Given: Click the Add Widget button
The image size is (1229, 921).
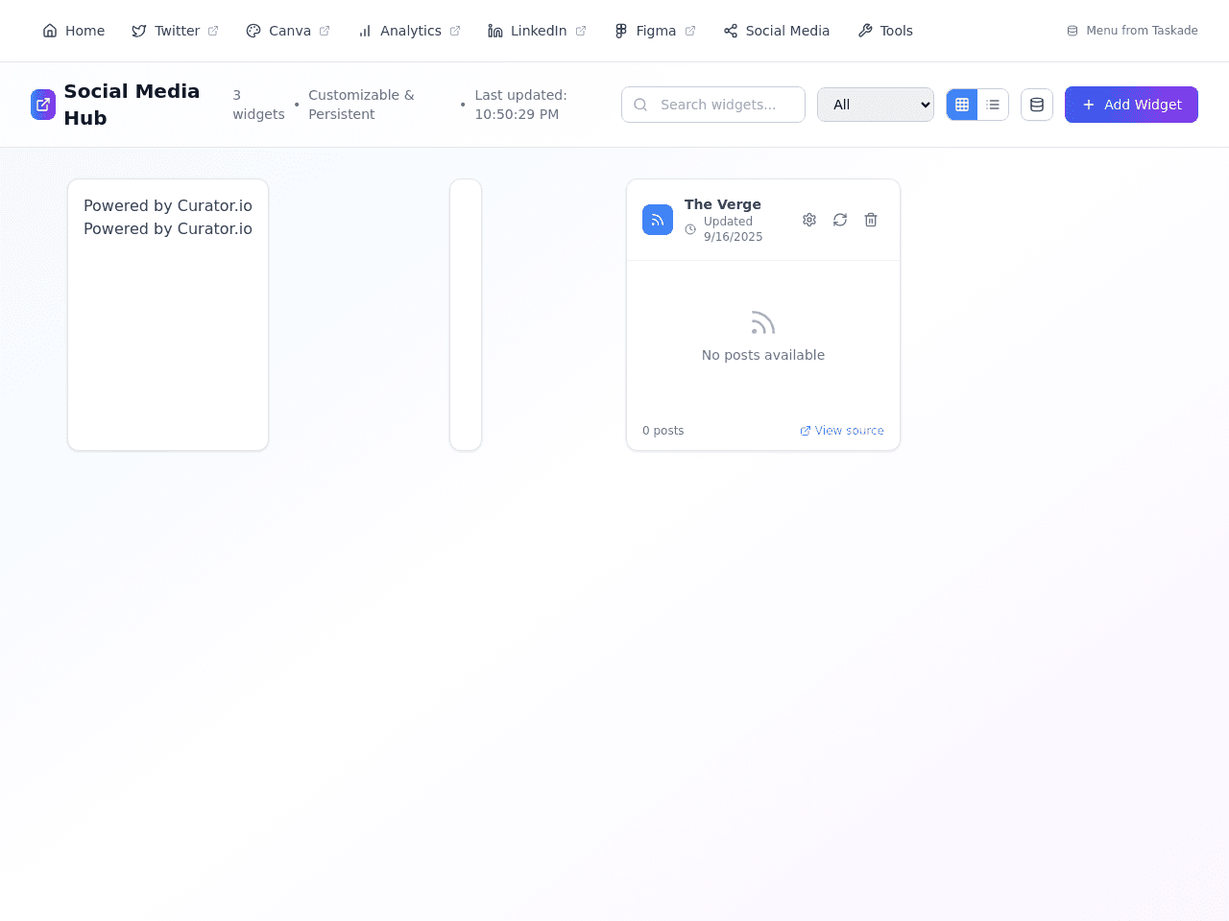Looking at the screenshot, I should click(x=1131, y=105).
